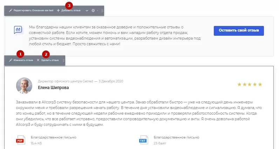This screenshot has height=149, width=279.
Task: Click the pin icon in top toolbar
Action: tap(87, 11)
